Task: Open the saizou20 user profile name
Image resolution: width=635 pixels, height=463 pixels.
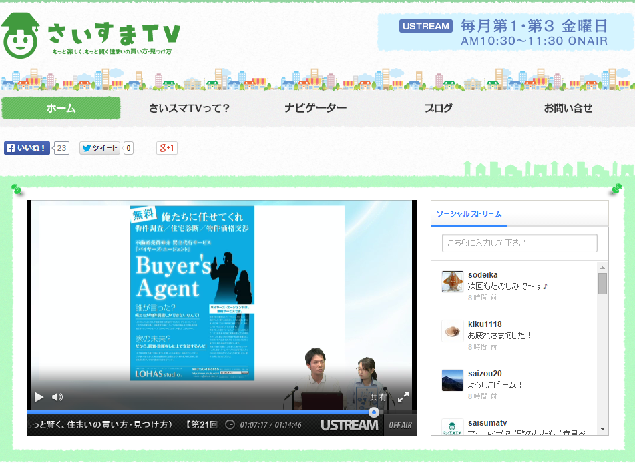Action: [485, 373]
